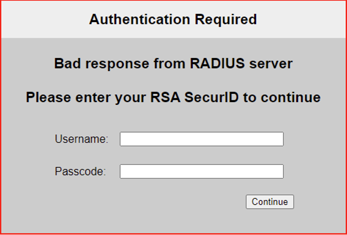Click the RSA SecurID prompt text
The height and width of the screenshot is (235, 347).
173,98
